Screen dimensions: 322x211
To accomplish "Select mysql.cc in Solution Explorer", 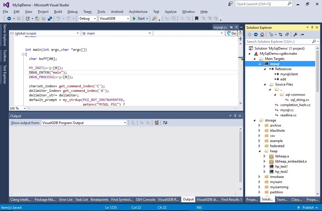I will [x=287, y=110].
